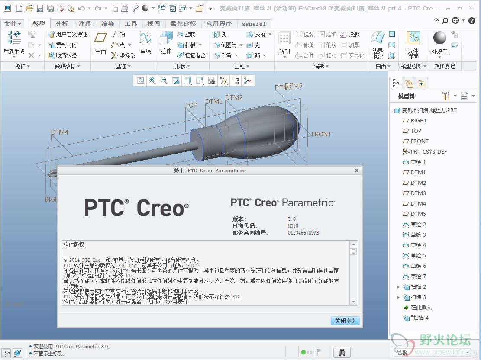481x360 pixels.
Task: Select DTM1 in the model tree
Action: [x=414, y=172]
